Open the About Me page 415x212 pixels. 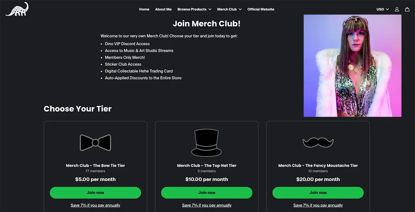[x=163, y=9]
